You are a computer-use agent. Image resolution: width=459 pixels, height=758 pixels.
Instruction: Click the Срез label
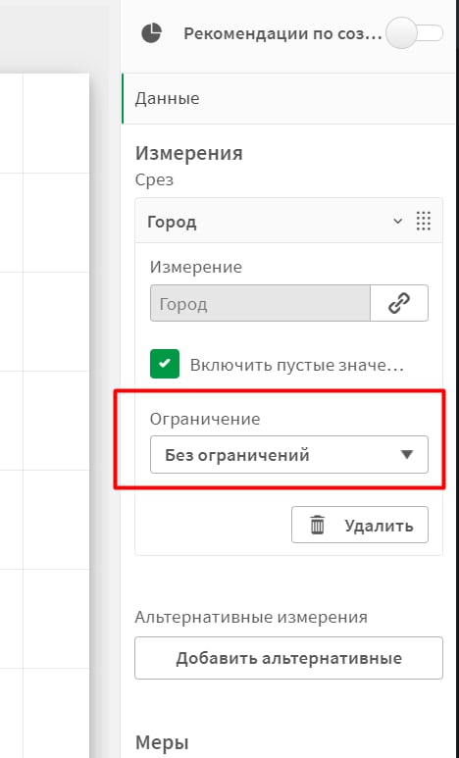pos(154,180)
